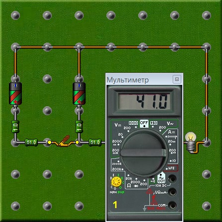Choose the 10 A current range mark
Image resolution: width=222 pixels, height=222 pixels.
173,161
